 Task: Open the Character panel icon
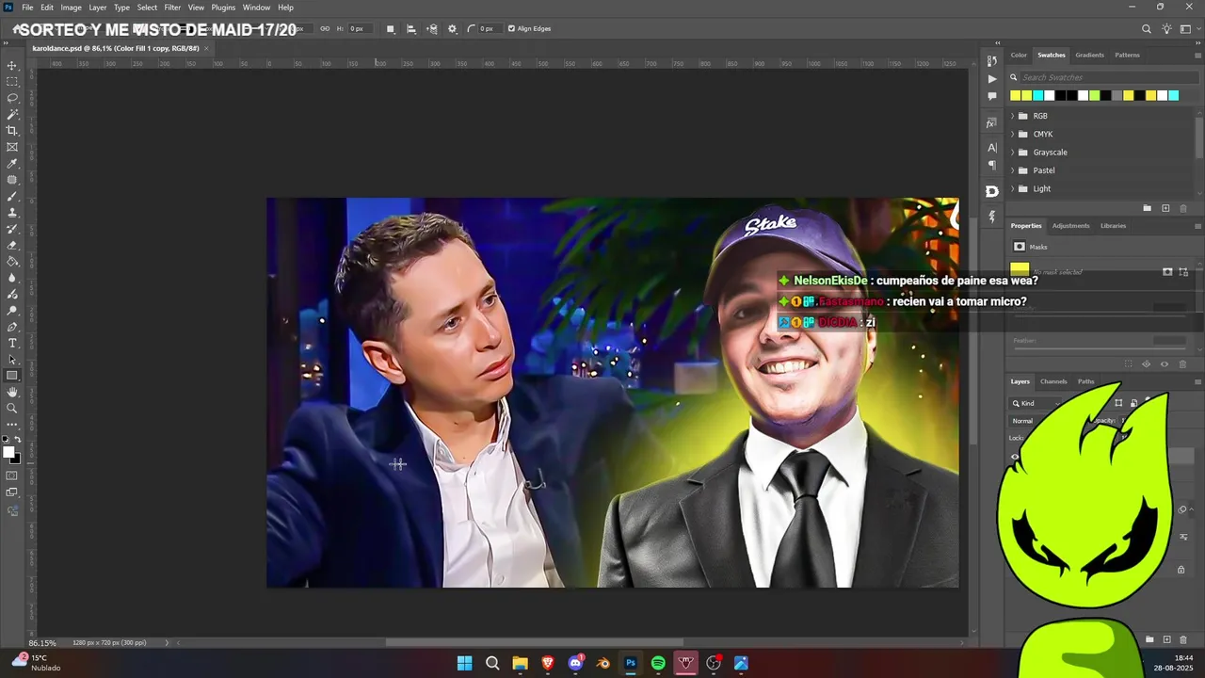click(x=991, y=148)
